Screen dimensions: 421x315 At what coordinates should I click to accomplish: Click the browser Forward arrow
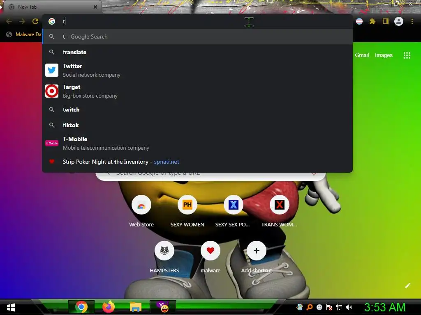pos(22,21)
